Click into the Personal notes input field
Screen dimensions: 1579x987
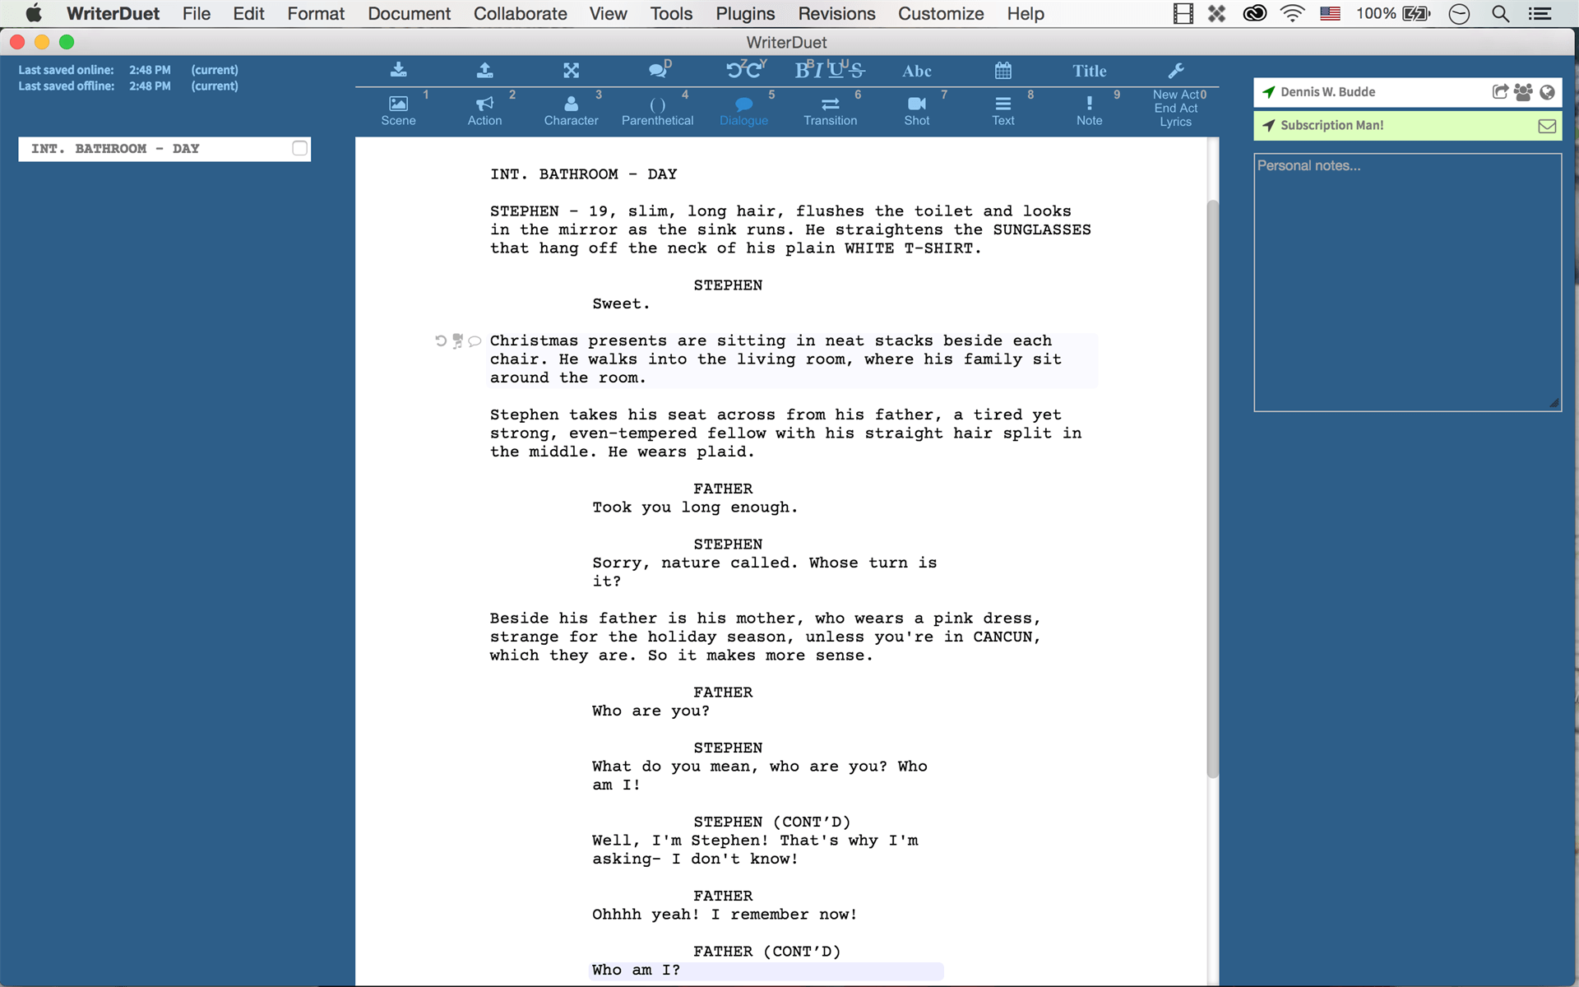click(1406, 280)
